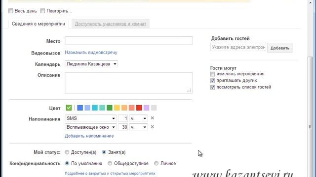Viewport: 316px width, 177px height.
Task: Select the default calendar color with checkmark
Action: (69, 108)
